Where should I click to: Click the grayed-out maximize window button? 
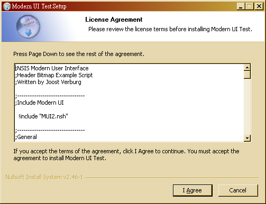pos(250,6)
